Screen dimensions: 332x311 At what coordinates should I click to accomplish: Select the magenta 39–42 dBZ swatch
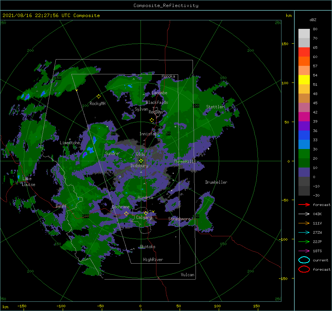click(x=304, y=117)
